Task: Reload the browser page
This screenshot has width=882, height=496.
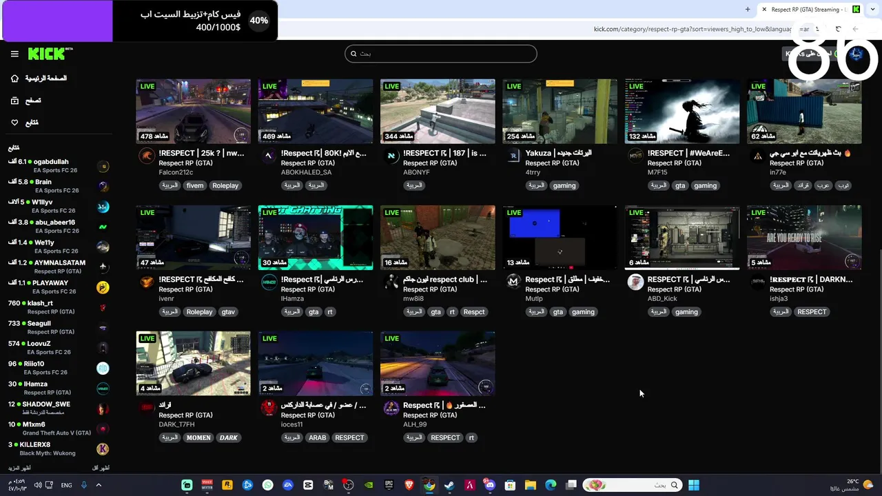Action: coord(838,29)
